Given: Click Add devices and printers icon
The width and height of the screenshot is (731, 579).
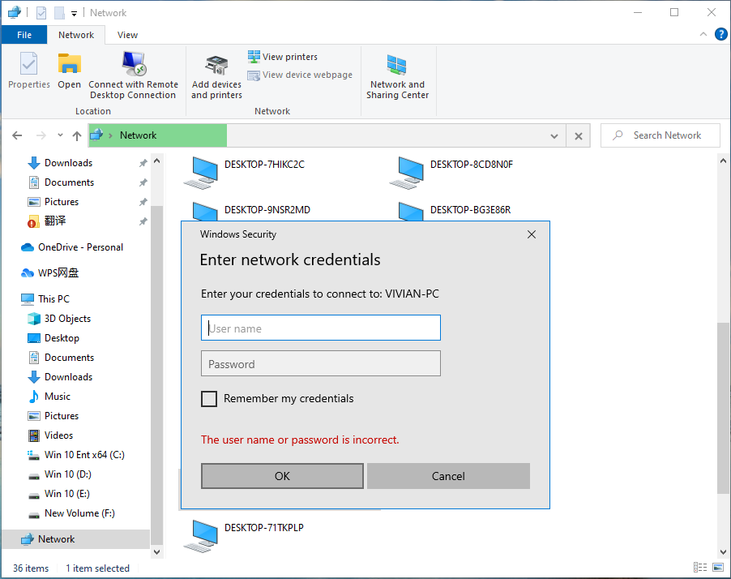Looking at the screenshot, I should (x=216, y=65).
